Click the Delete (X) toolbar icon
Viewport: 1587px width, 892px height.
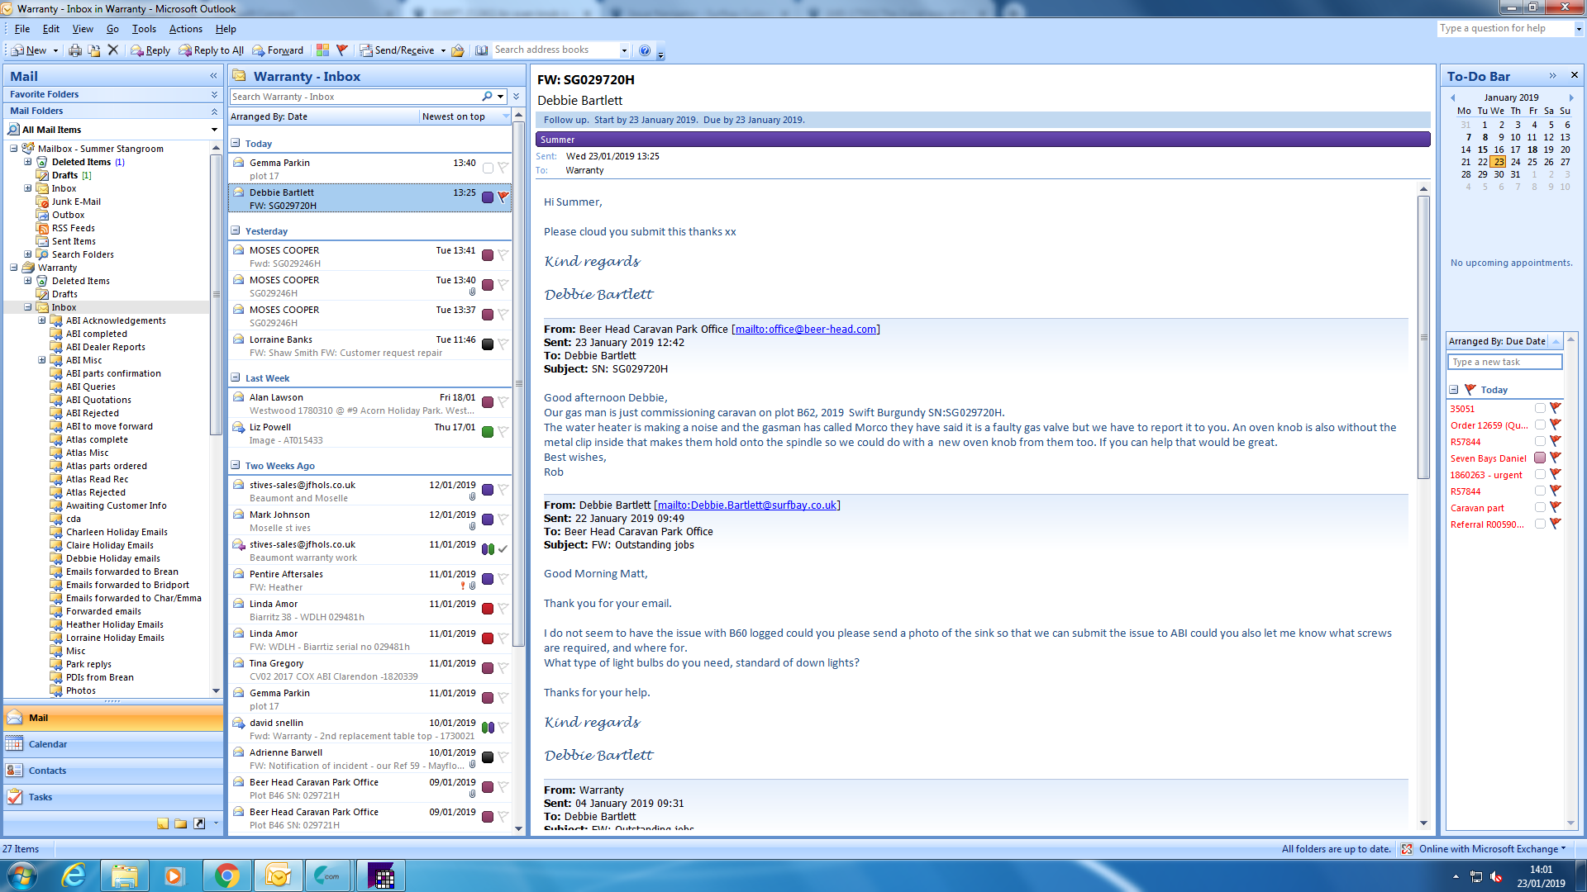point(113,50)
